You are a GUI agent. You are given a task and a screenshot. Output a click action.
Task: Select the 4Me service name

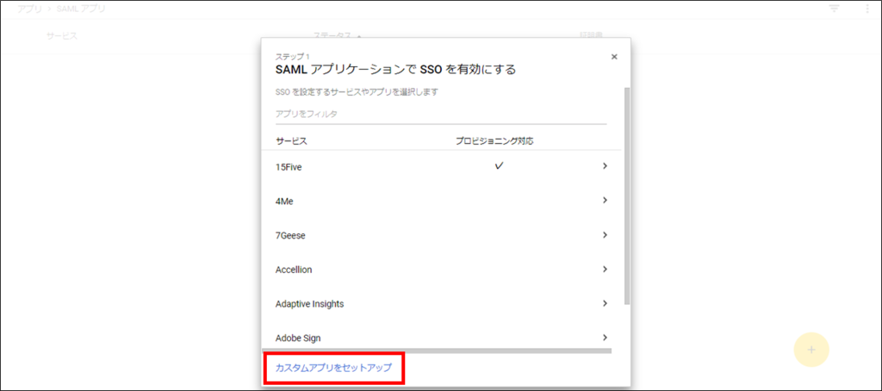[285, 201]
